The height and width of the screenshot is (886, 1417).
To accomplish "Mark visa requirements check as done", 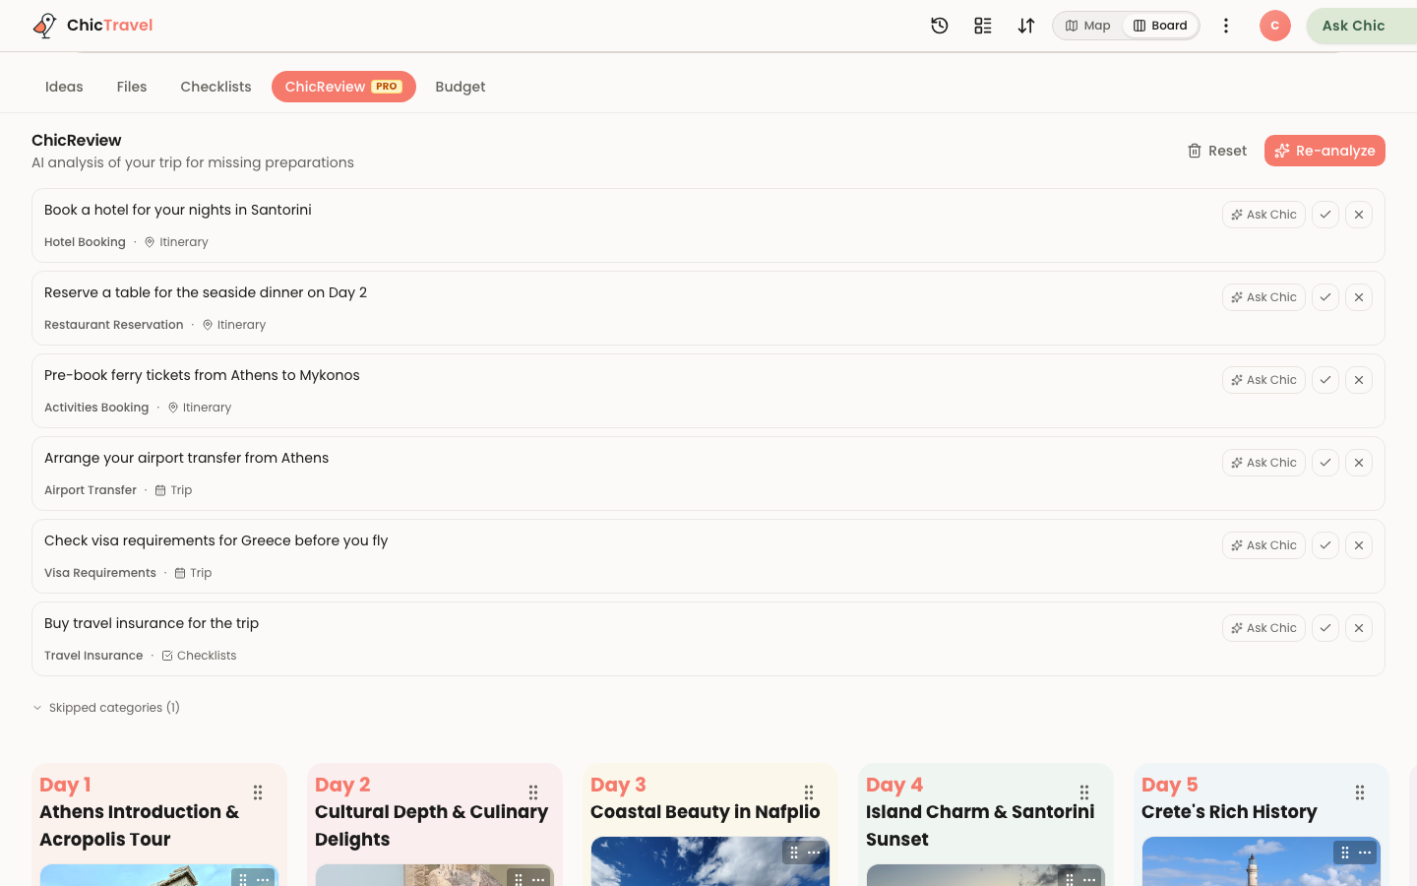I will tap(1325, 545).
